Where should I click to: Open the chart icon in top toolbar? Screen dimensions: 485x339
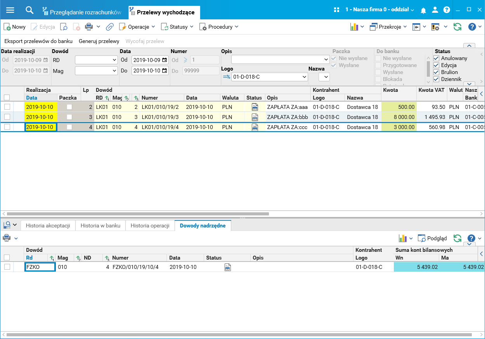(x=354, y=27)
